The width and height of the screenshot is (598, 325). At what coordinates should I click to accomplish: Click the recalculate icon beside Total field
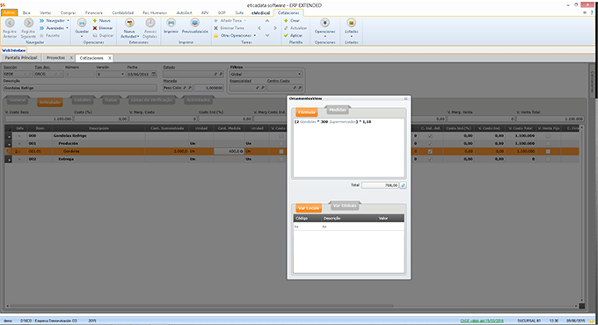pos(403,185)
